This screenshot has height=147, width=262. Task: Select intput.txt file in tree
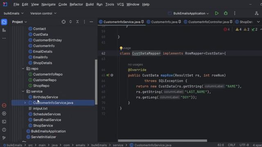[x=40, y=109]
